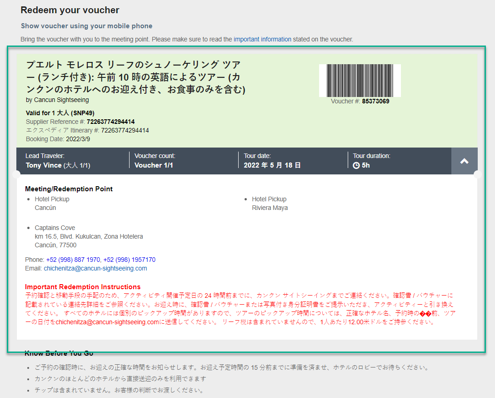This screenshot has width=495, height=398.
Task: Click the note beginning カンクンのほとんどのホテル
Action: click(120, 379)
